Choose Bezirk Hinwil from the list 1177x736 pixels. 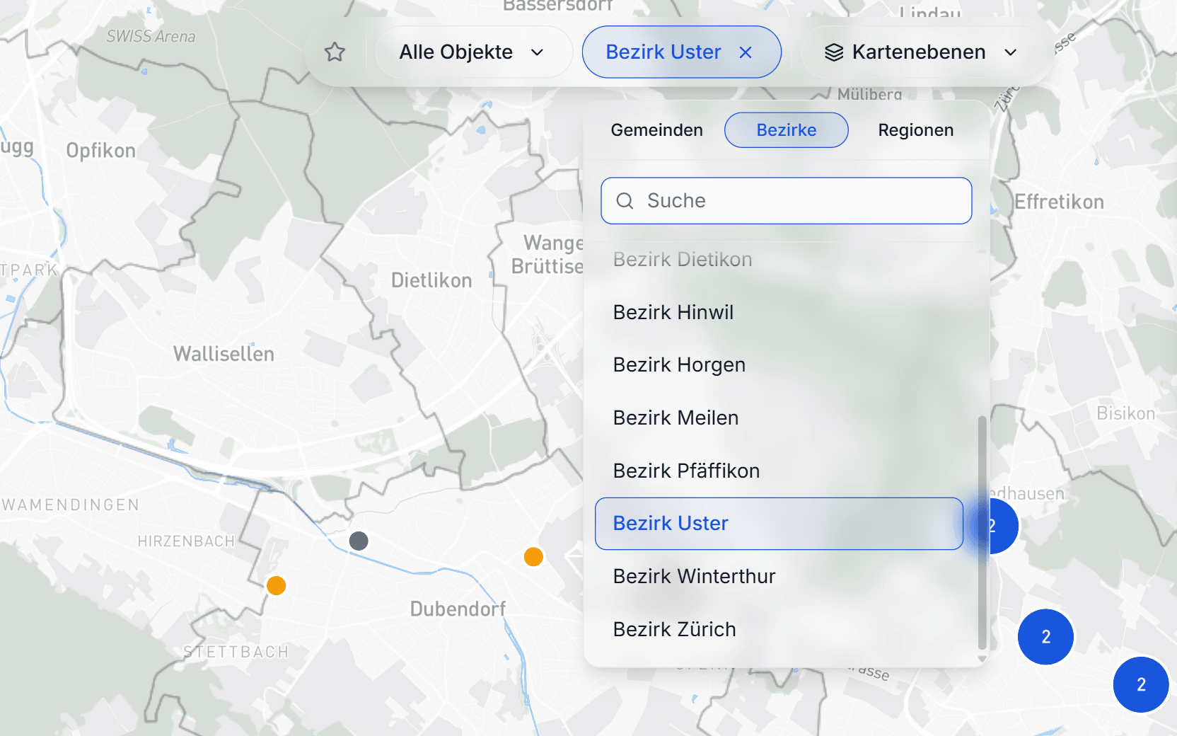[779, 312]
